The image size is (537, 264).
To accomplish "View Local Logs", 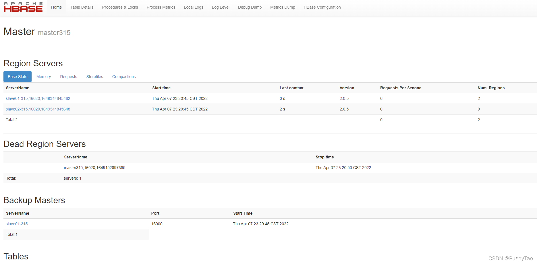I will point(194,7).
